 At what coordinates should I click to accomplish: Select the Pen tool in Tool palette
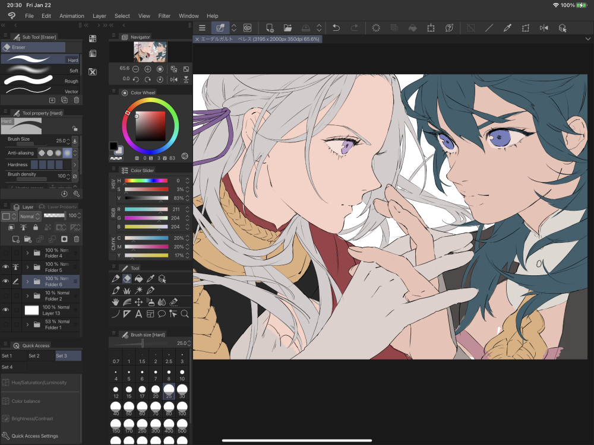tap(116, 279)
